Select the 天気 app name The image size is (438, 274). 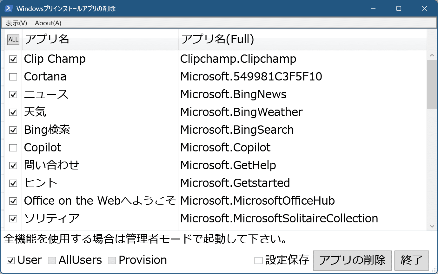tap(35, 112)
